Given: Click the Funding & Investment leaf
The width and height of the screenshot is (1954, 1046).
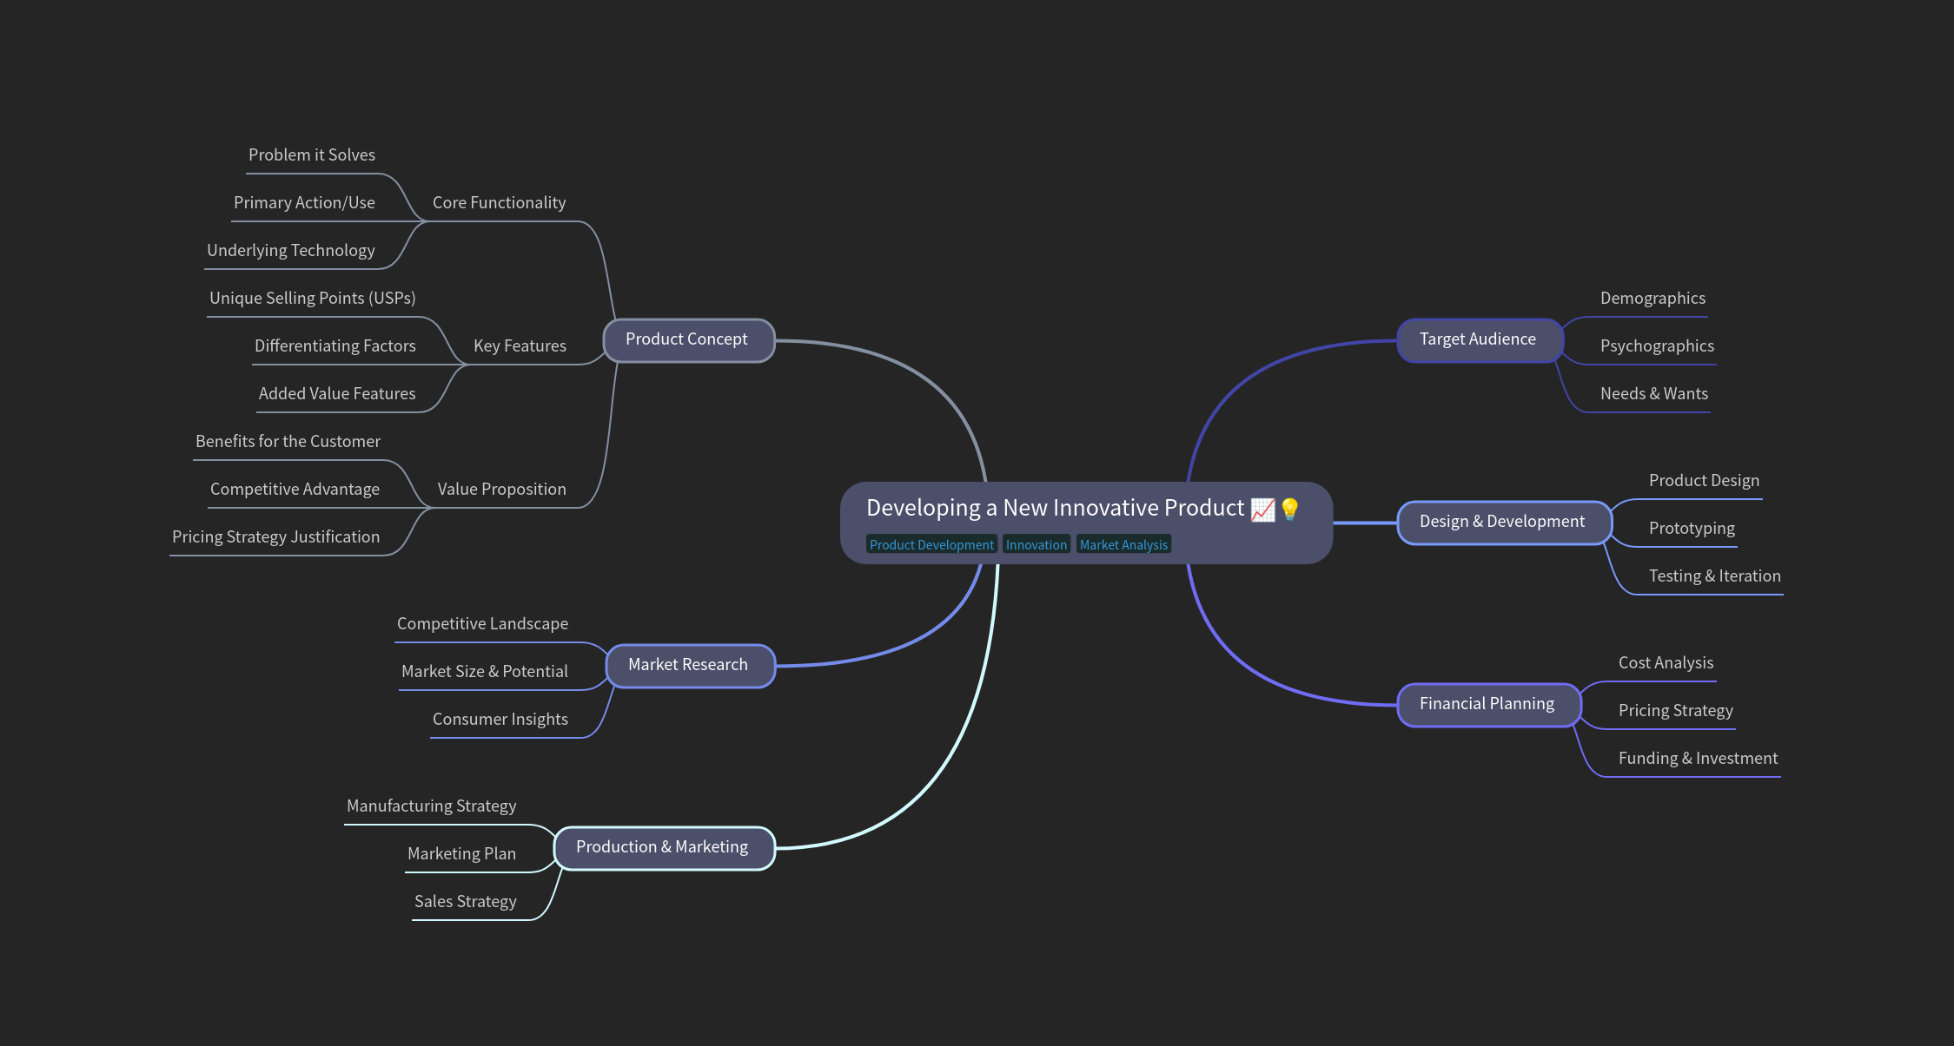Looking at the screenshot, I should [1698, 759].
